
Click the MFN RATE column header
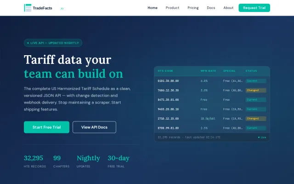tap(208, 71)
